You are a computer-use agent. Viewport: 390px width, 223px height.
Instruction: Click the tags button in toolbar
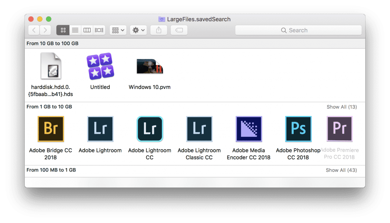(x=179, y=30)
